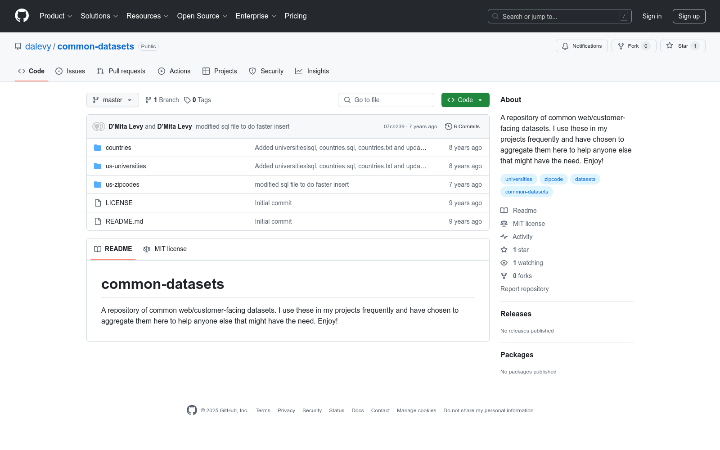Click the GitHub logo in the footer

point(192,410)
